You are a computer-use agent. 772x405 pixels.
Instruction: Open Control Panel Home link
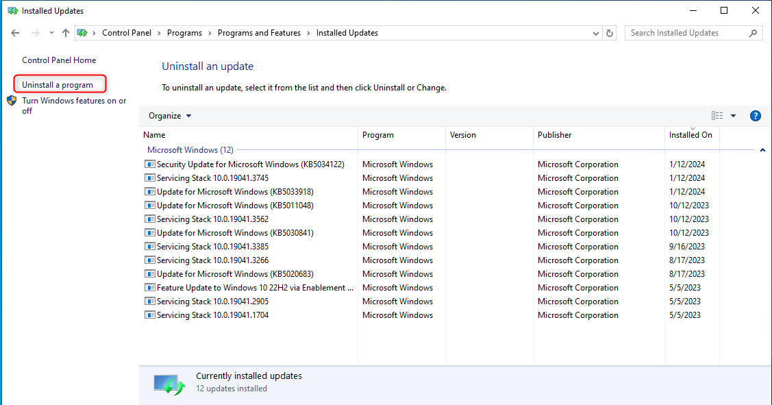[x=59, y=60]
